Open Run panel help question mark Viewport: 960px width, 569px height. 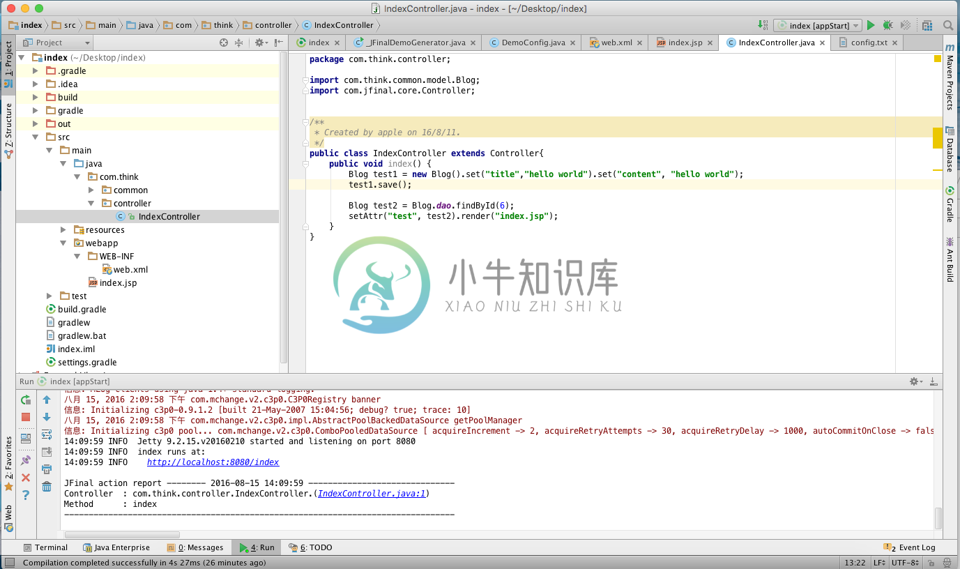coord(26,495)
